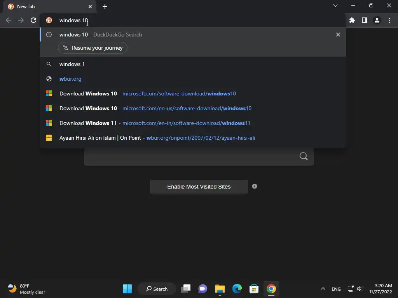The width and height of the screenshot is (398, 298).
Task: Click the WBUR favicon on Ayaan Hirsi Ali row
Action: coord(49,138)
